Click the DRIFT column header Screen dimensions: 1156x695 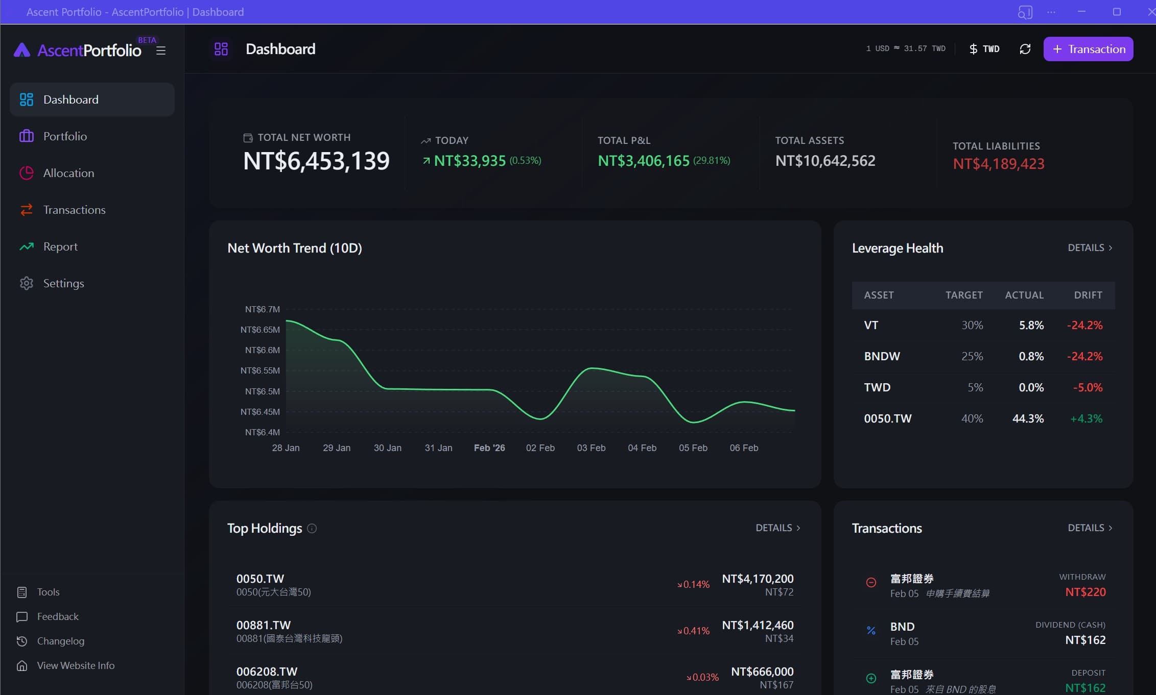tap(1088, 295)
